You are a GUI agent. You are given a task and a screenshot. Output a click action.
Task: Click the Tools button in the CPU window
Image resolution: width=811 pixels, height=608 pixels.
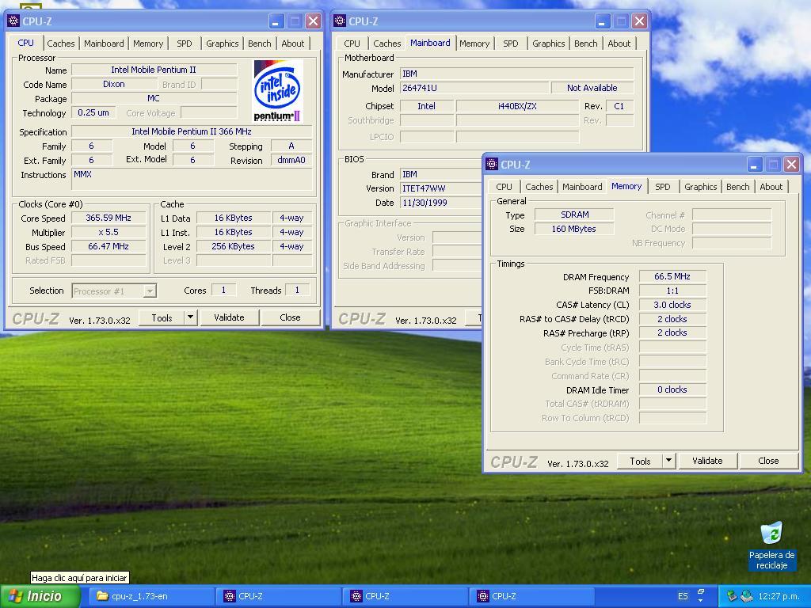pos(162,318)
